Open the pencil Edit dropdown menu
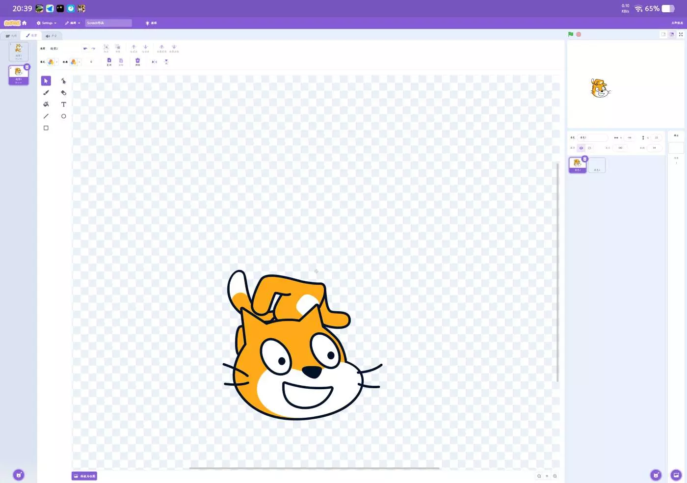The height and width of the screenshot is (483, 687). (x=72, y=23)
